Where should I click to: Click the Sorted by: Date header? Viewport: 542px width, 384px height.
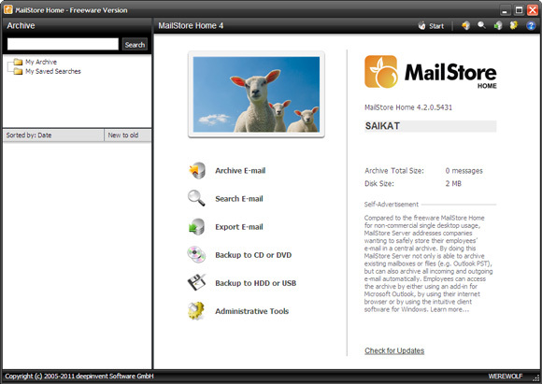tap(53, 135)
